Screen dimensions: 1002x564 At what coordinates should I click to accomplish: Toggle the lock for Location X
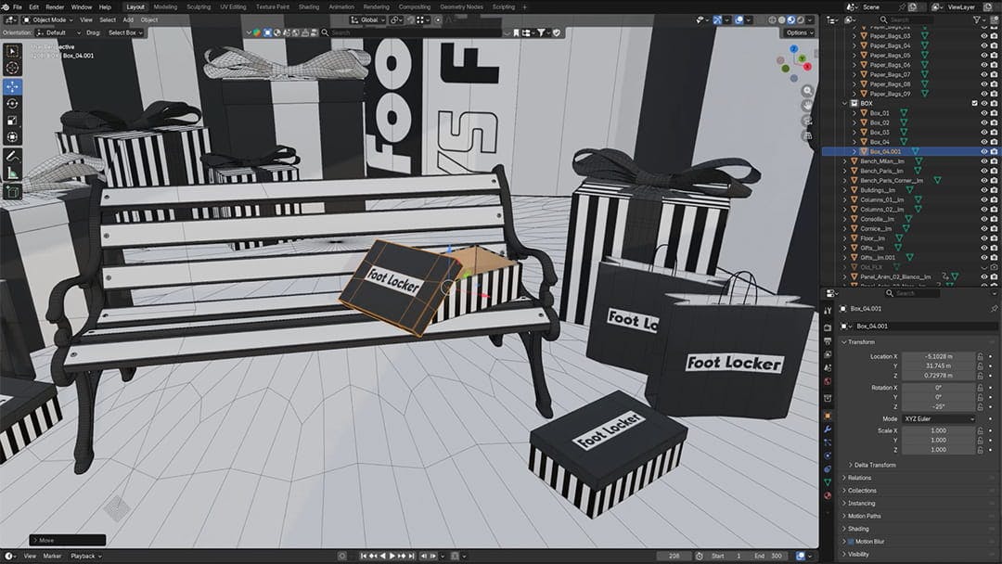[x=980, y=356]
